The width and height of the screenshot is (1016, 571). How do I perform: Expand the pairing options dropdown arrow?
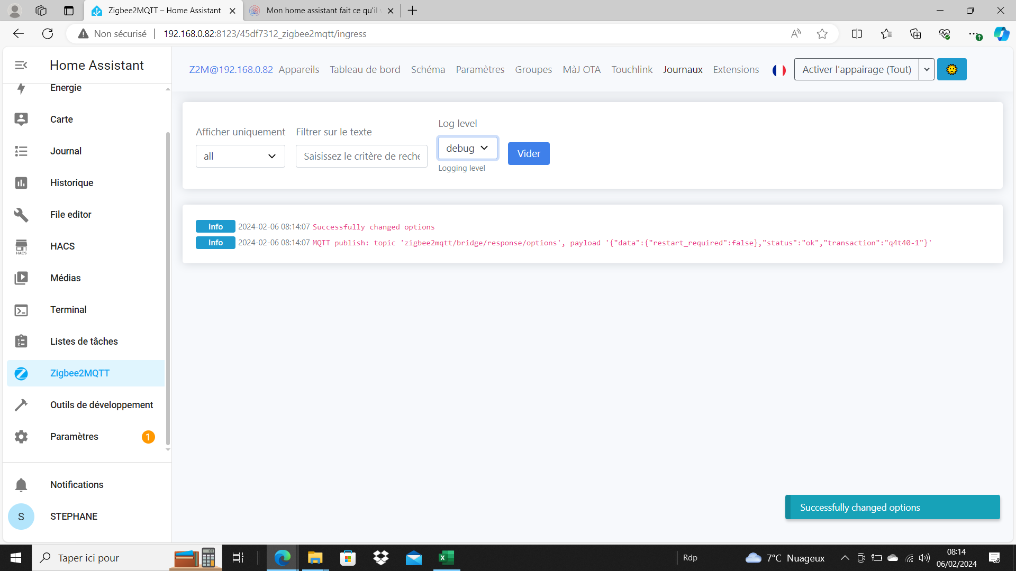(927, 69)
